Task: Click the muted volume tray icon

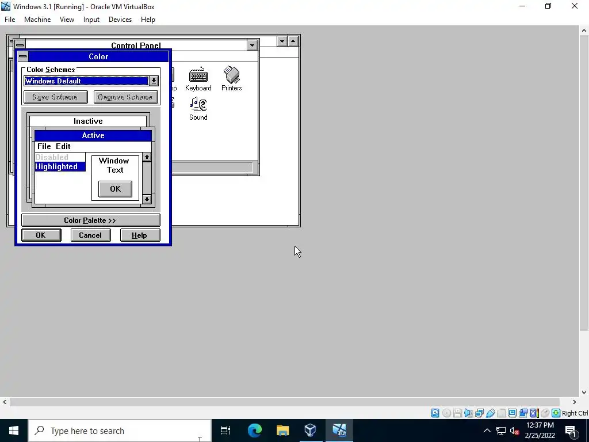Action: click(x=514, y=430)
